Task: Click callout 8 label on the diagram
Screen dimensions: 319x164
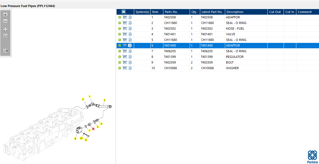Action: 75,139
